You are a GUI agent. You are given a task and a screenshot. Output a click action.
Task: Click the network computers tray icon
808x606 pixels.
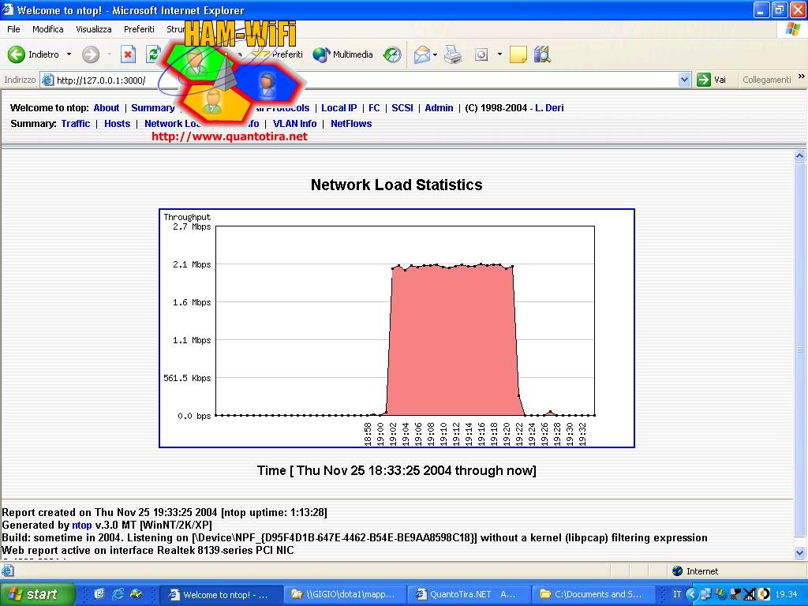point(705,594)
